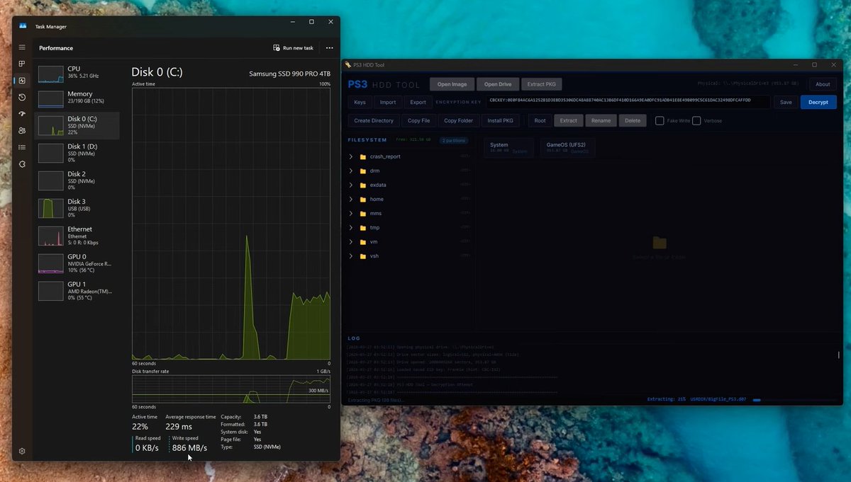The width and height of the screenshot is (851, 482).
Task: Expand the vm folder chevron
Action: (x=351, y=241)
